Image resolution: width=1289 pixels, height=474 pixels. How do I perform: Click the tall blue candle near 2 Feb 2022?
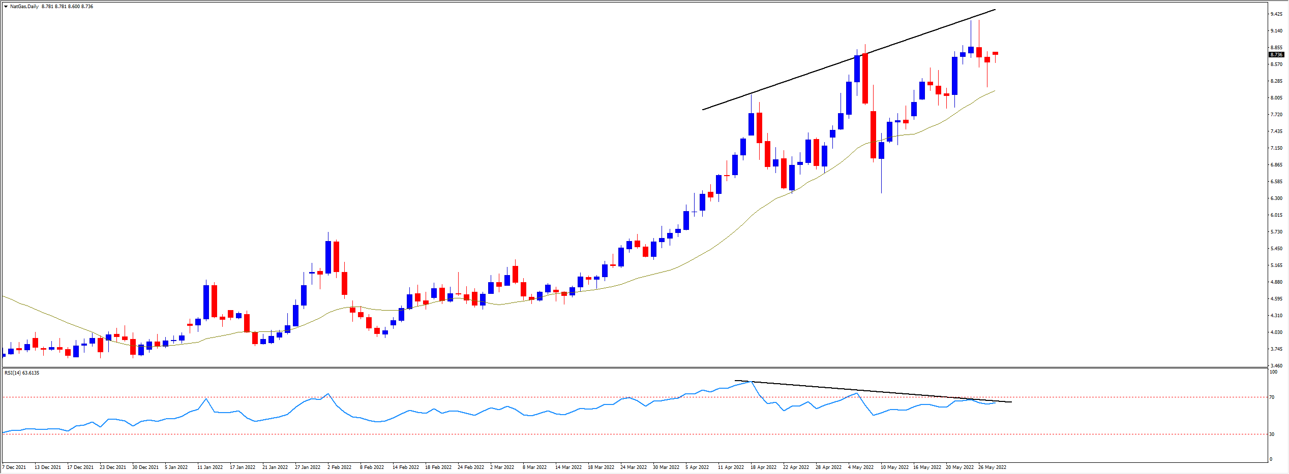(328, 257)
